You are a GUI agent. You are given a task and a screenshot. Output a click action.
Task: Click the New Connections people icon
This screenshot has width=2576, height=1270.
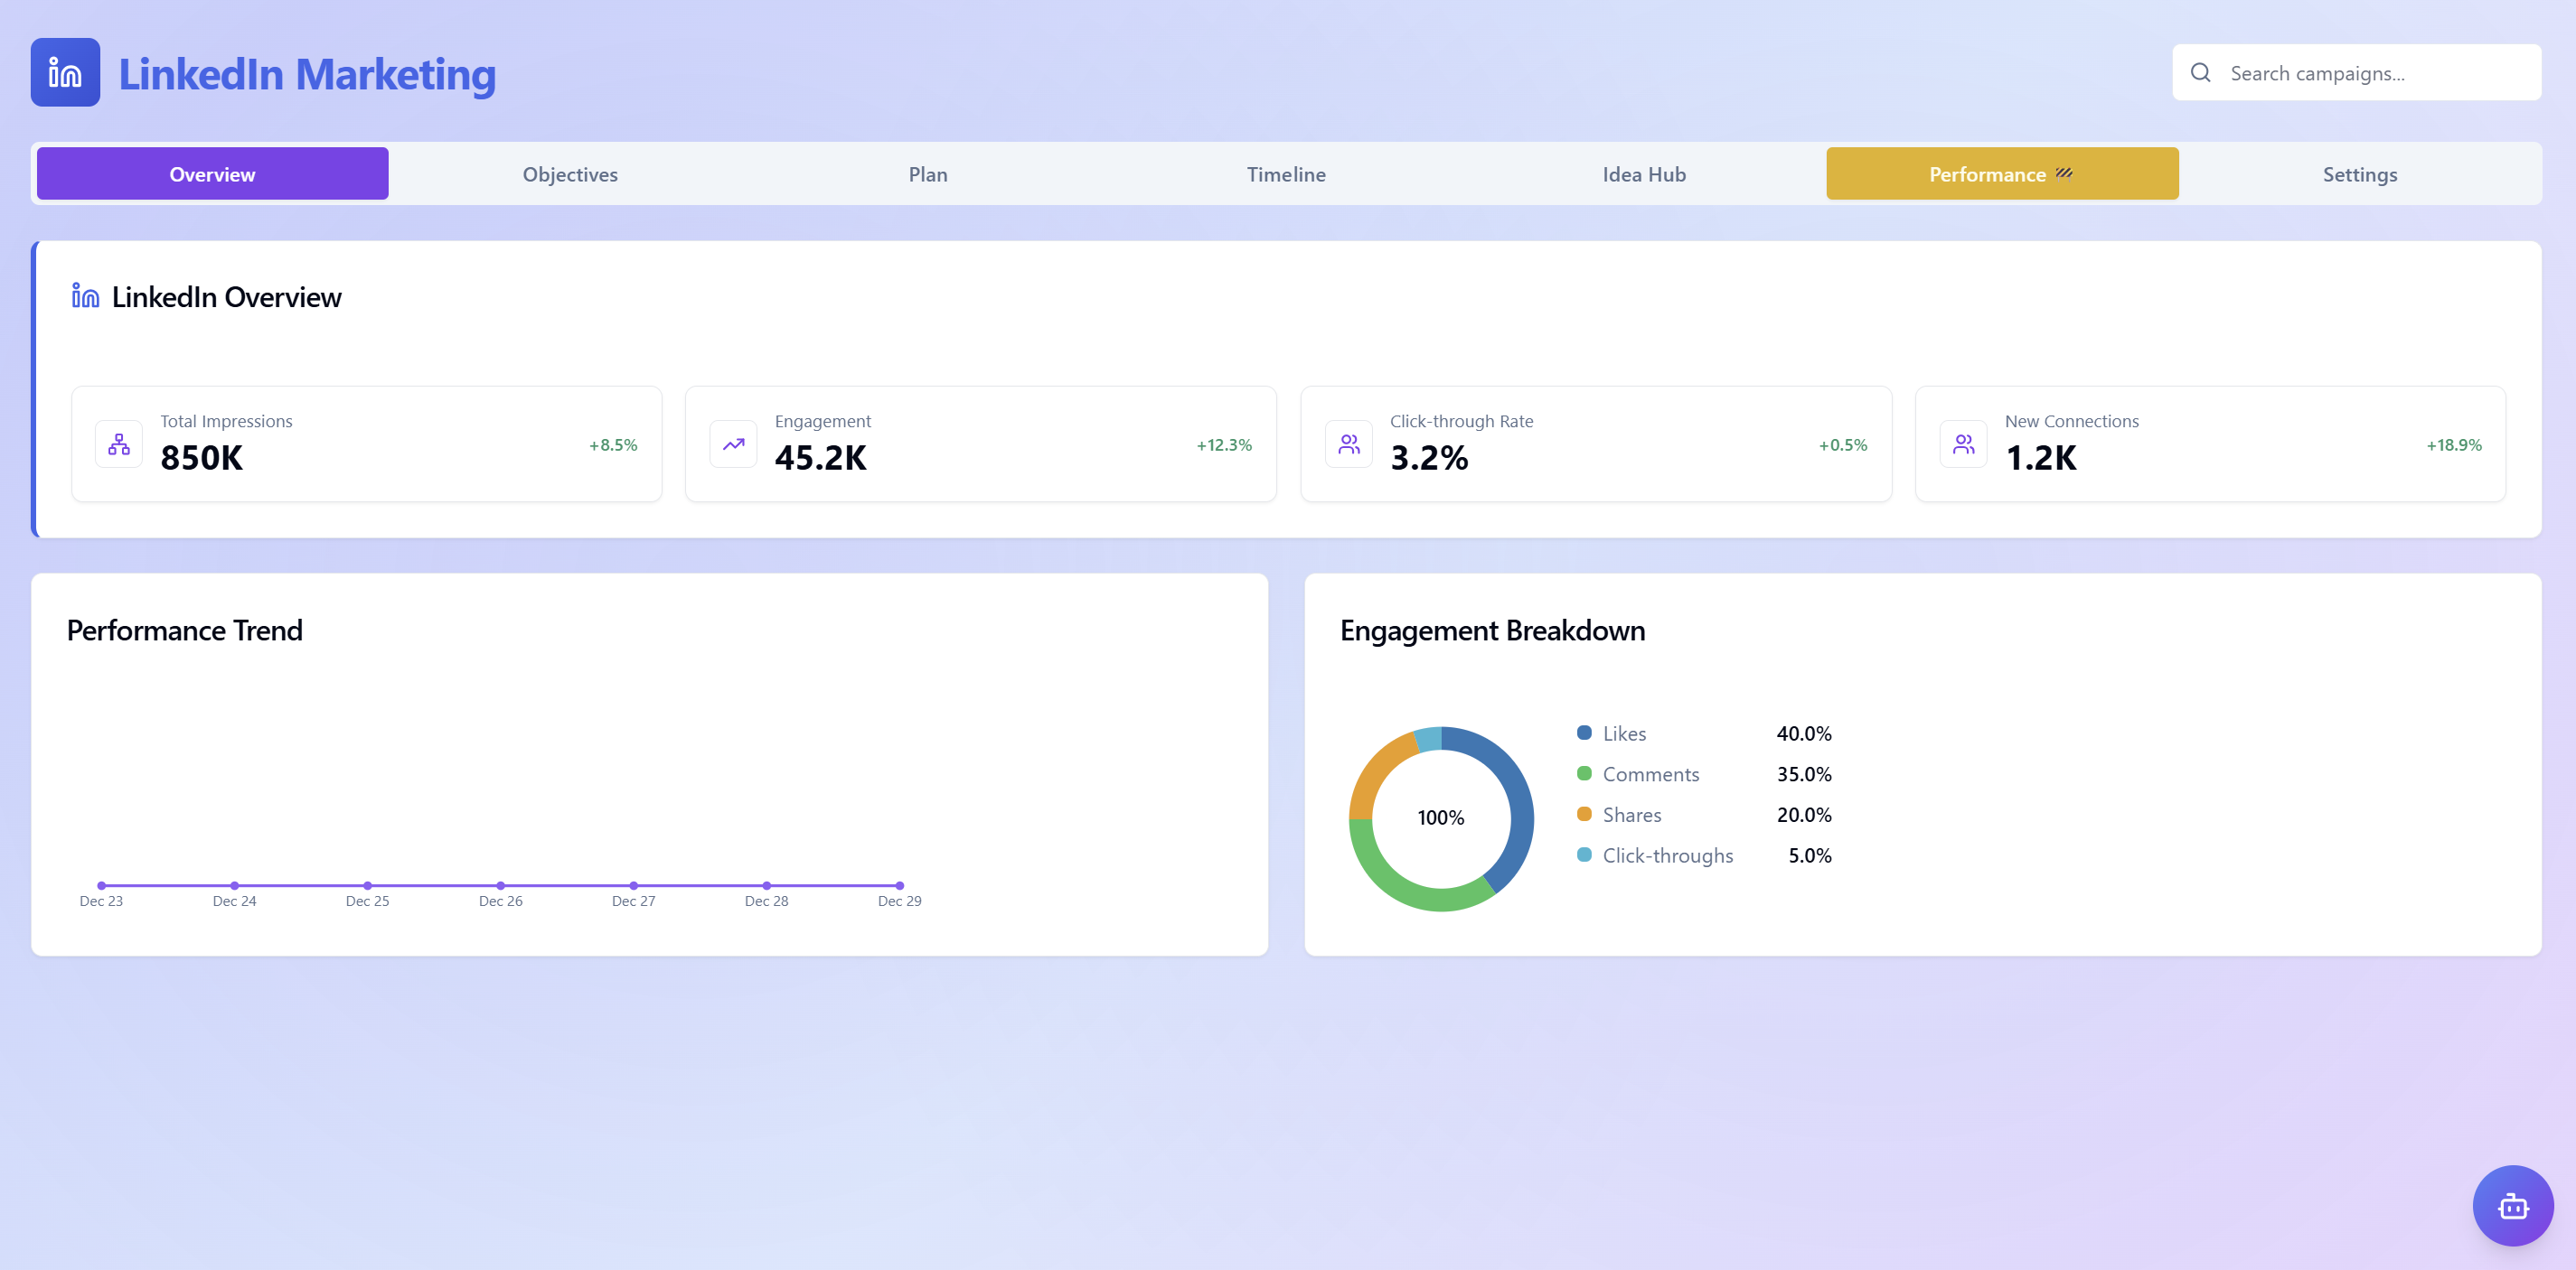click(x=1963, y=443)
